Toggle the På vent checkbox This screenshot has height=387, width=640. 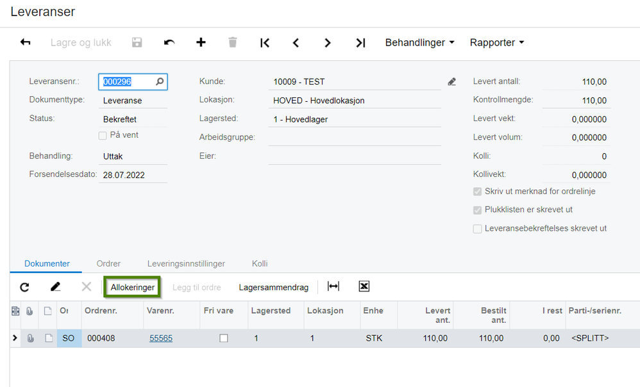[103, 135]
